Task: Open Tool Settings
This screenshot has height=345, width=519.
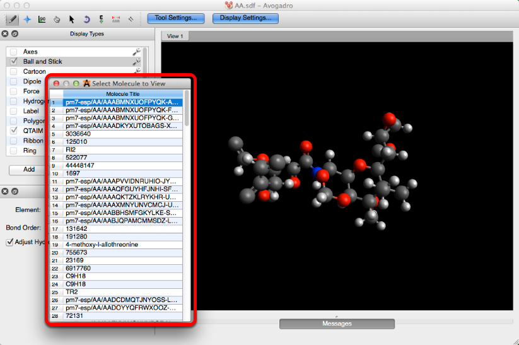Action: [x=176, y=18]
